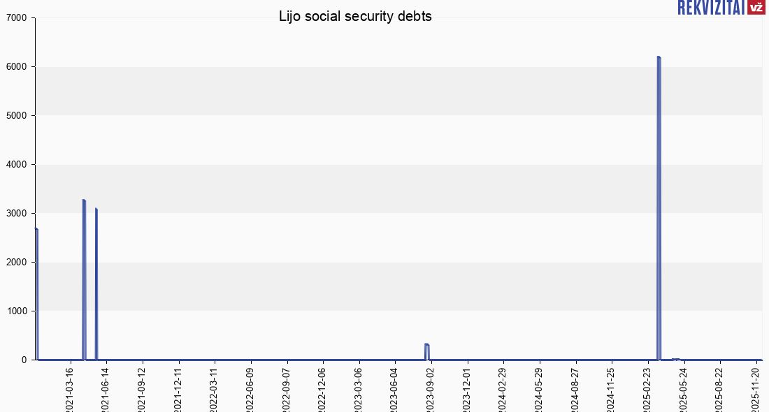Select the 1000 y-axis value

16,311
